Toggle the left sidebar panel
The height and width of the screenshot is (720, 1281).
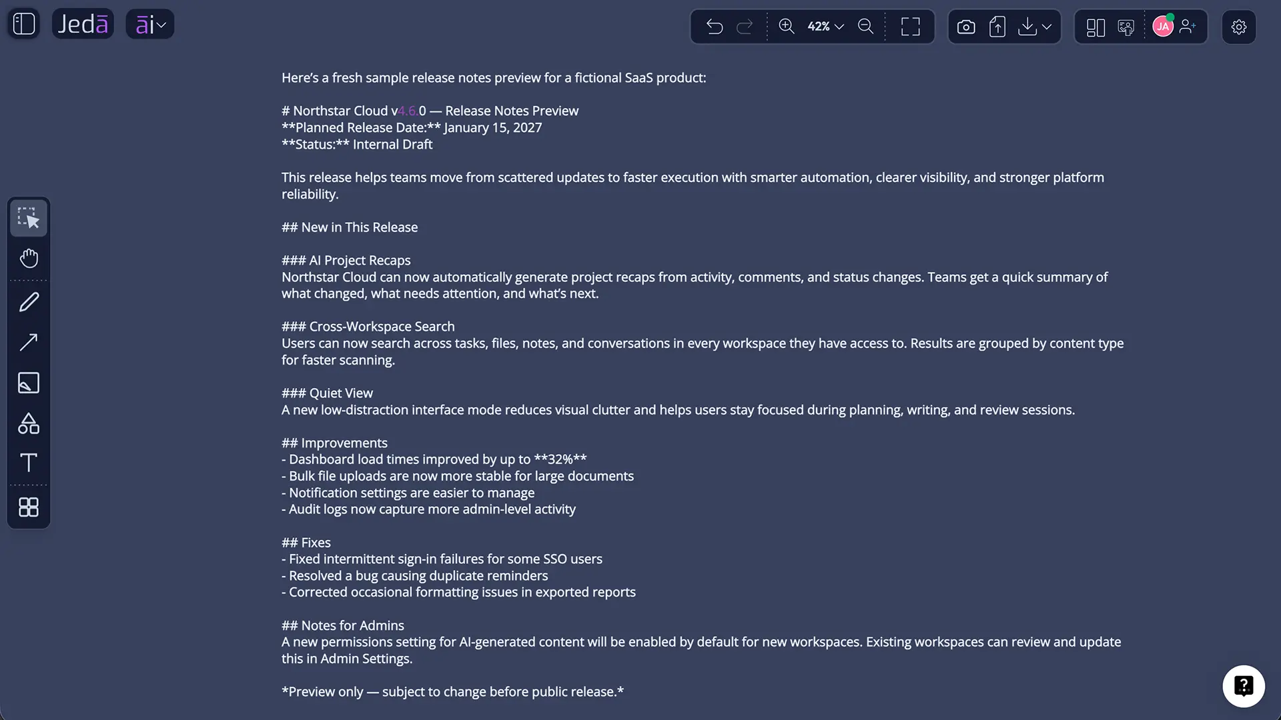click(24, 24)
